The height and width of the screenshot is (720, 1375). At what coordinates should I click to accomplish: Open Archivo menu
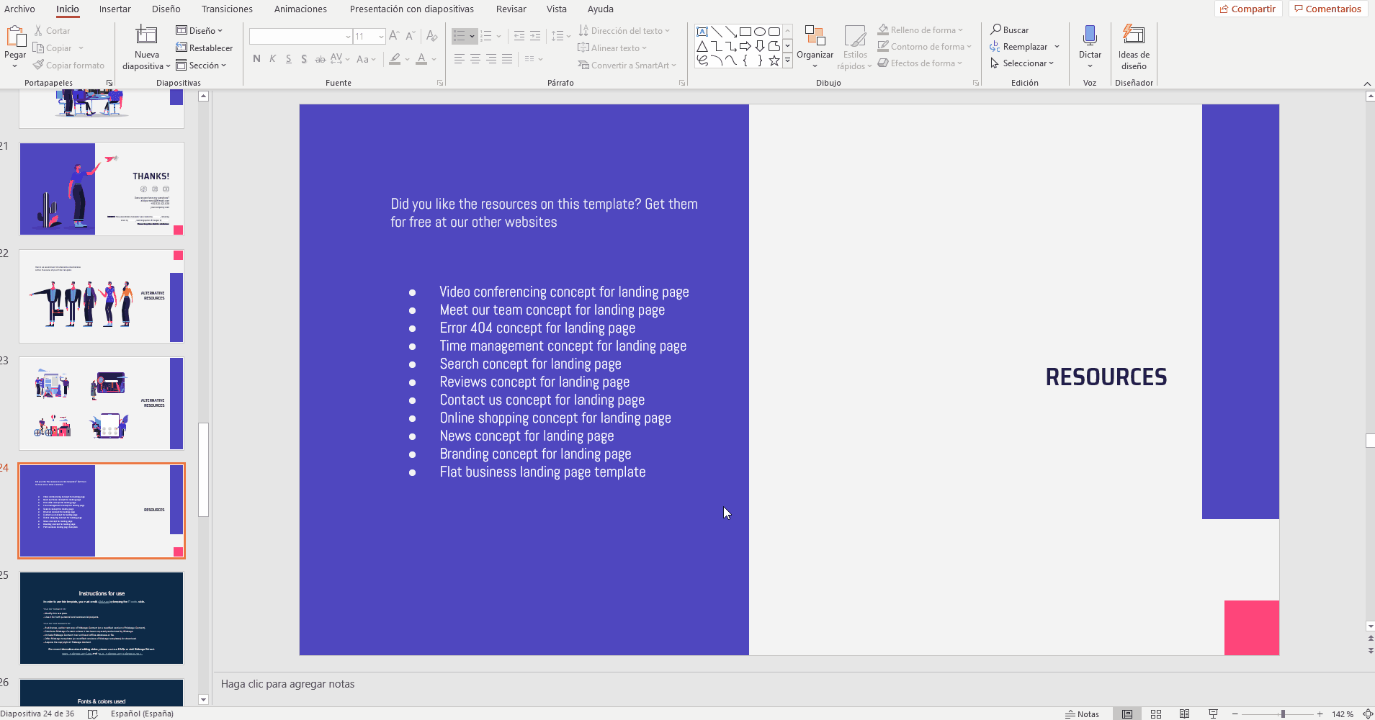(x=19, y=9)
